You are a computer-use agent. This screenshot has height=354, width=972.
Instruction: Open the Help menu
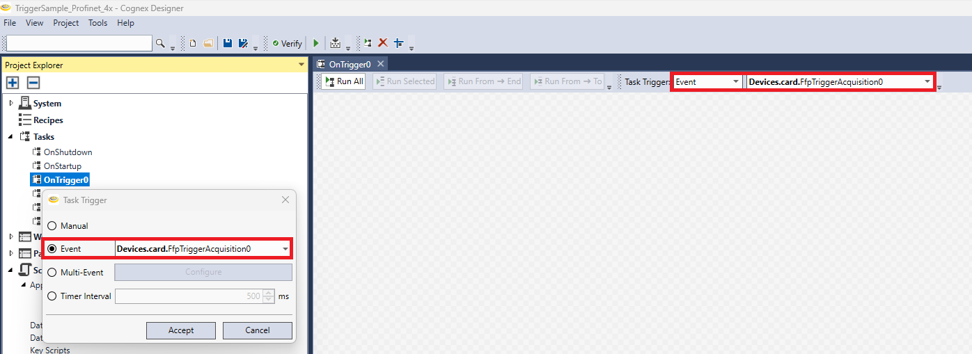click(125, 23)
